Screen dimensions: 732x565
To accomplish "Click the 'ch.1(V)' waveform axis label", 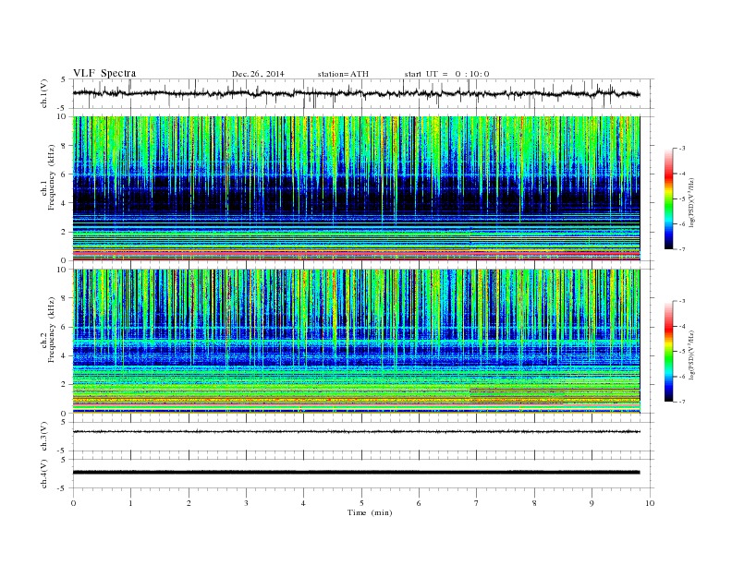I will pyautogui.click(x=44, y=93).
